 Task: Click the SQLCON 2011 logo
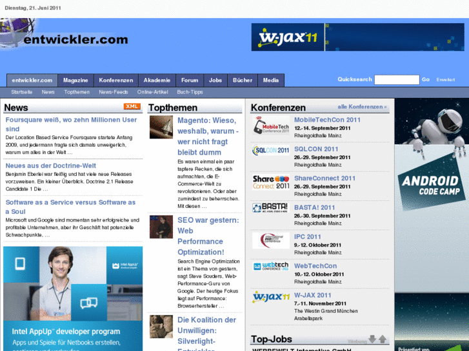click(x=271, y=150)
